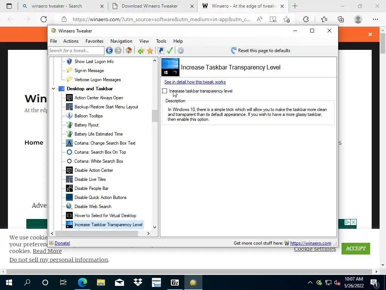Image resolution: width=386 pixels, height=290 pixels.
Task: Open File Explorer from taskbar
Action: coord(101,282)
